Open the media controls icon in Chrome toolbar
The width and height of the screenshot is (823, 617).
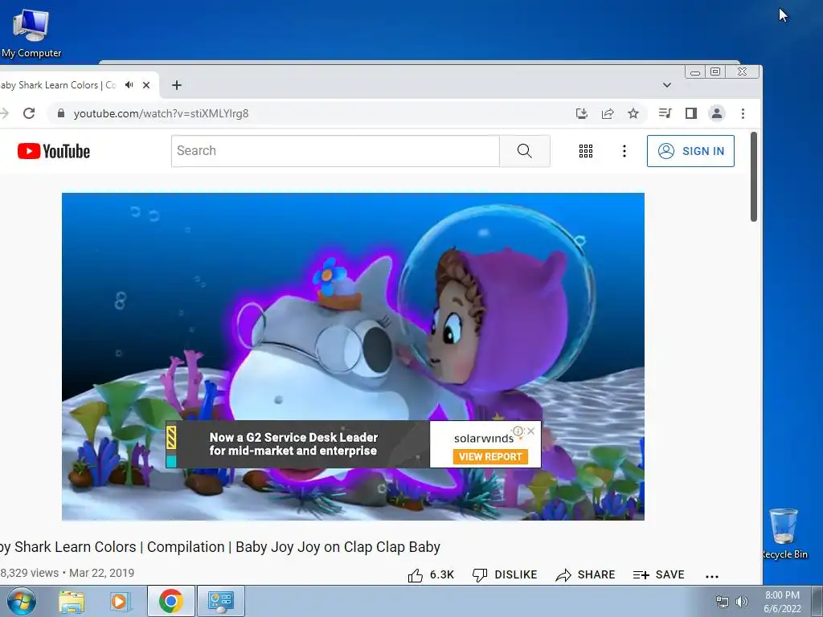click(665, 113)
